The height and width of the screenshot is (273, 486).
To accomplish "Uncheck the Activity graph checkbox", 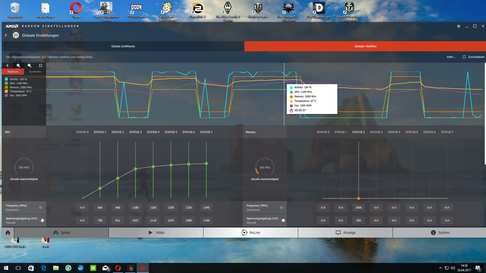I will tap(6, 79).
